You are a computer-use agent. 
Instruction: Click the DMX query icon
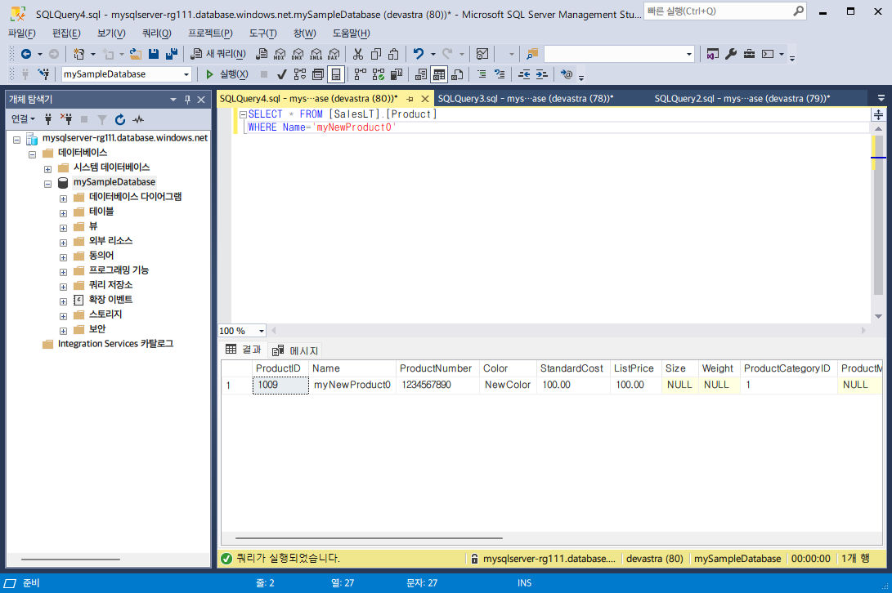[x=298, y=54]
